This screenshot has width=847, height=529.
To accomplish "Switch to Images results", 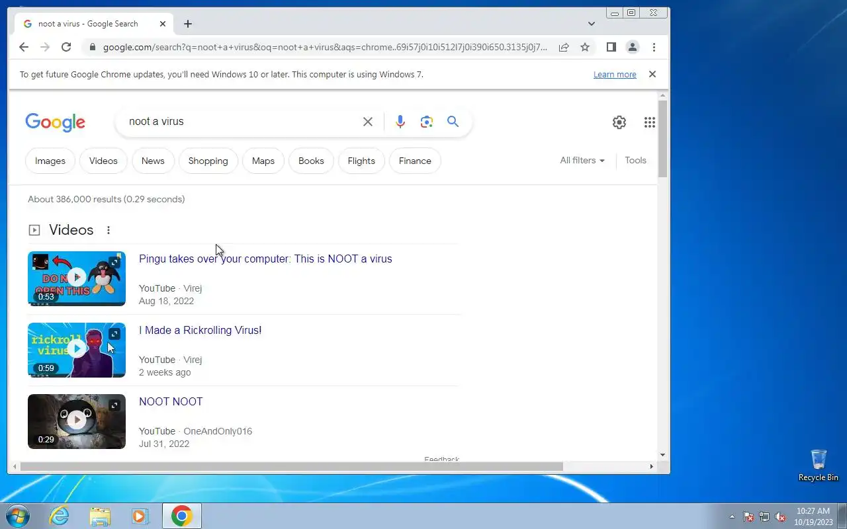I will [50, 161].
